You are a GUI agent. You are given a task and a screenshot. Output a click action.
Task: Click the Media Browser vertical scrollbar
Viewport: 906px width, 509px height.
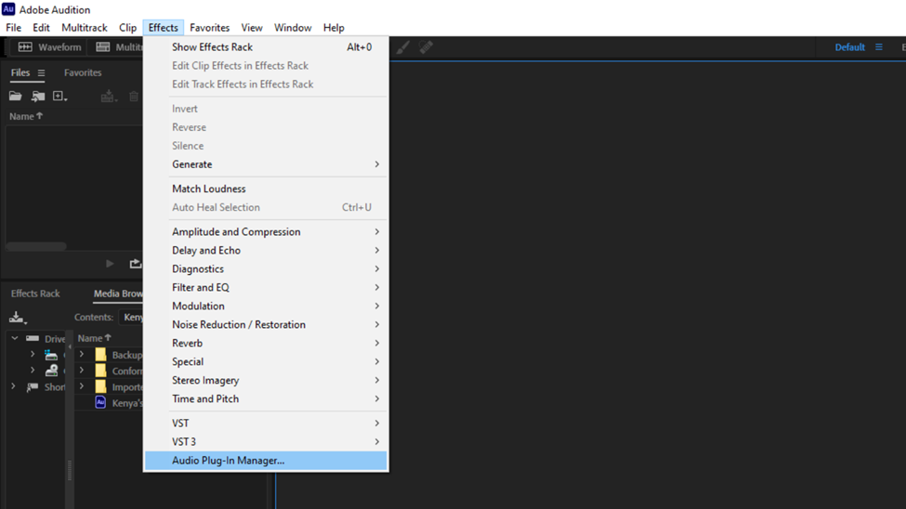[70, 470]
